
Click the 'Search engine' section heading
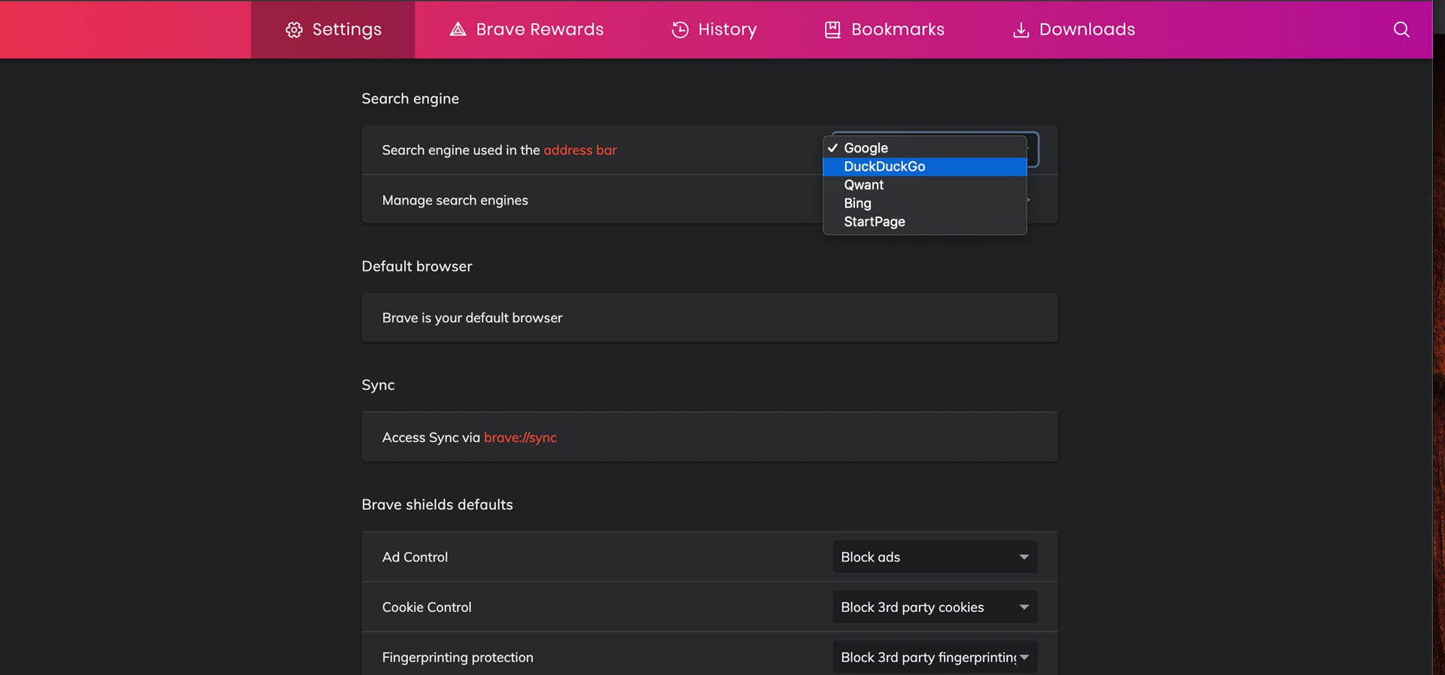point(410,98)
